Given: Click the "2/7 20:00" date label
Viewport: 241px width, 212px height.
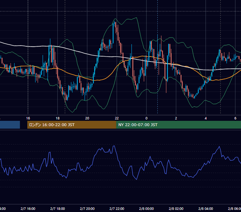Looking at the screenshot, I should (x=87, y=209).
